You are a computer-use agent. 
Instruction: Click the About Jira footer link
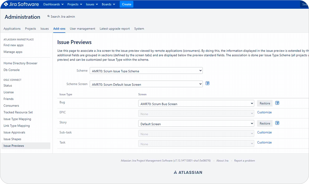click(222, 161)
